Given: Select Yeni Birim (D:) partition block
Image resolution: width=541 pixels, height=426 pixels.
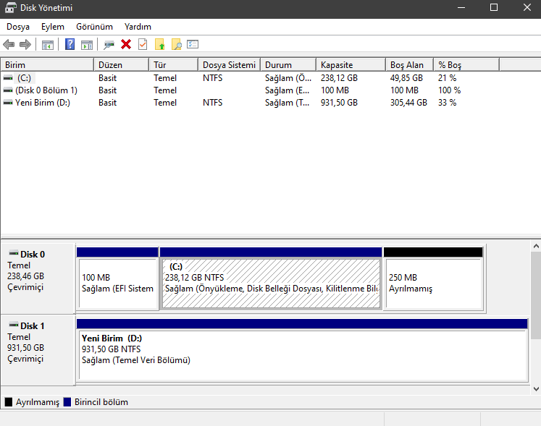Looking at the screenshot, I should coord(302,350).
